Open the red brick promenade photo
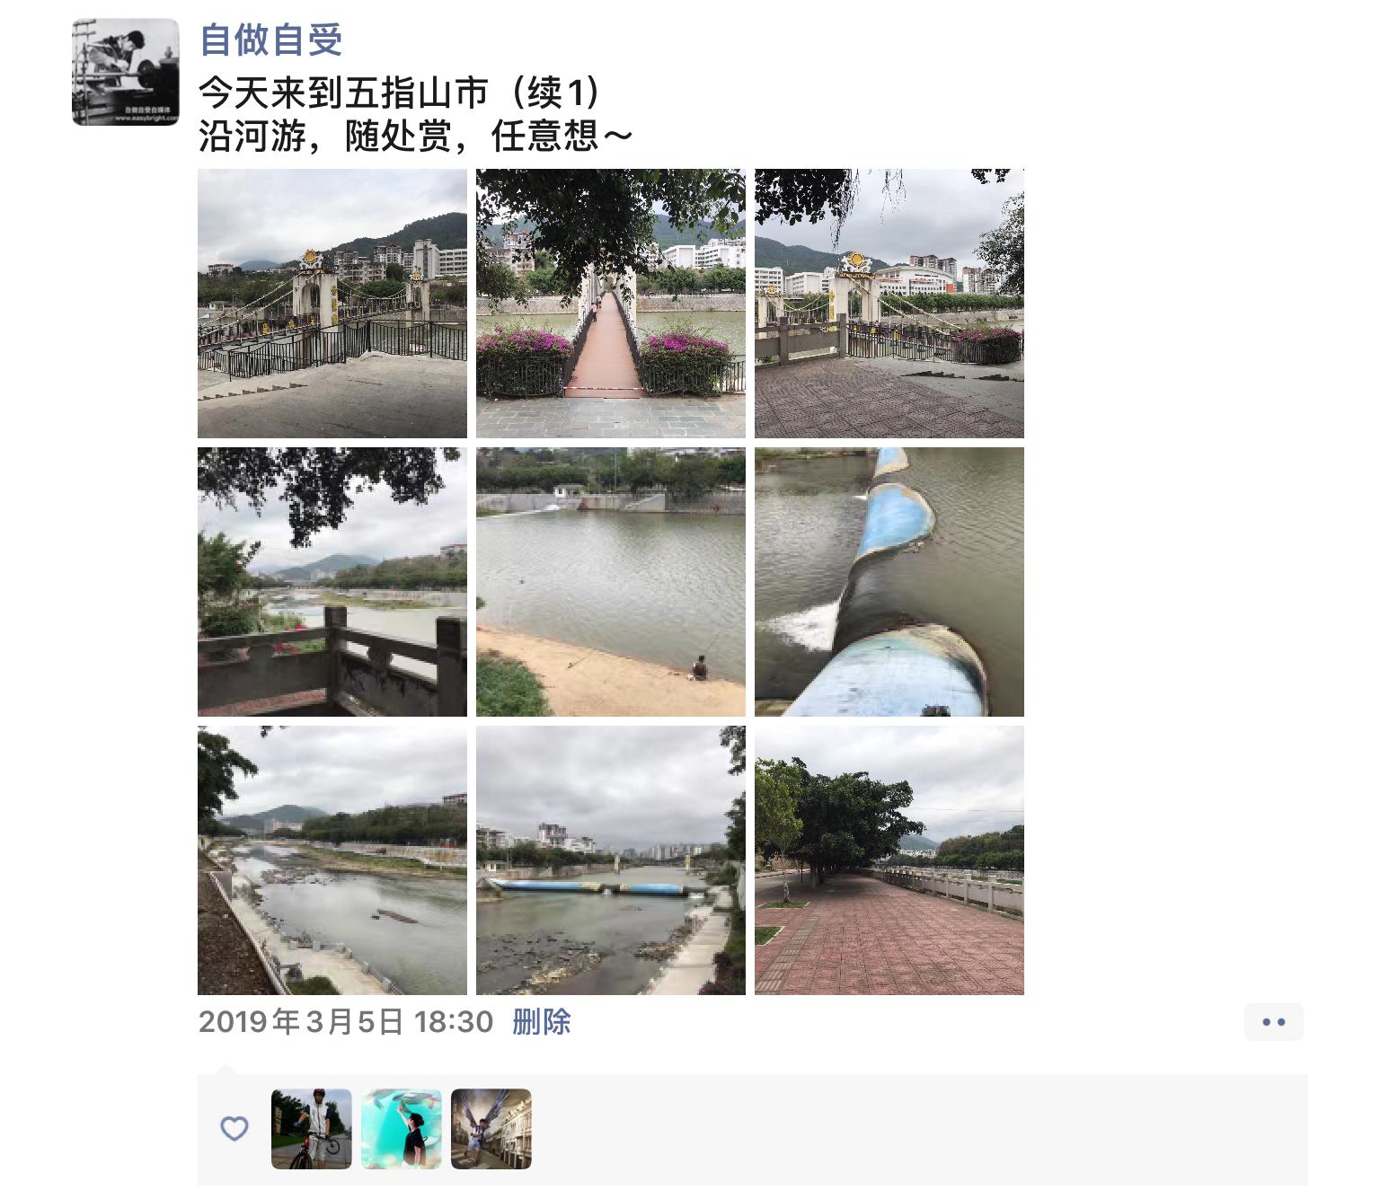 click(x=889, y=860)
